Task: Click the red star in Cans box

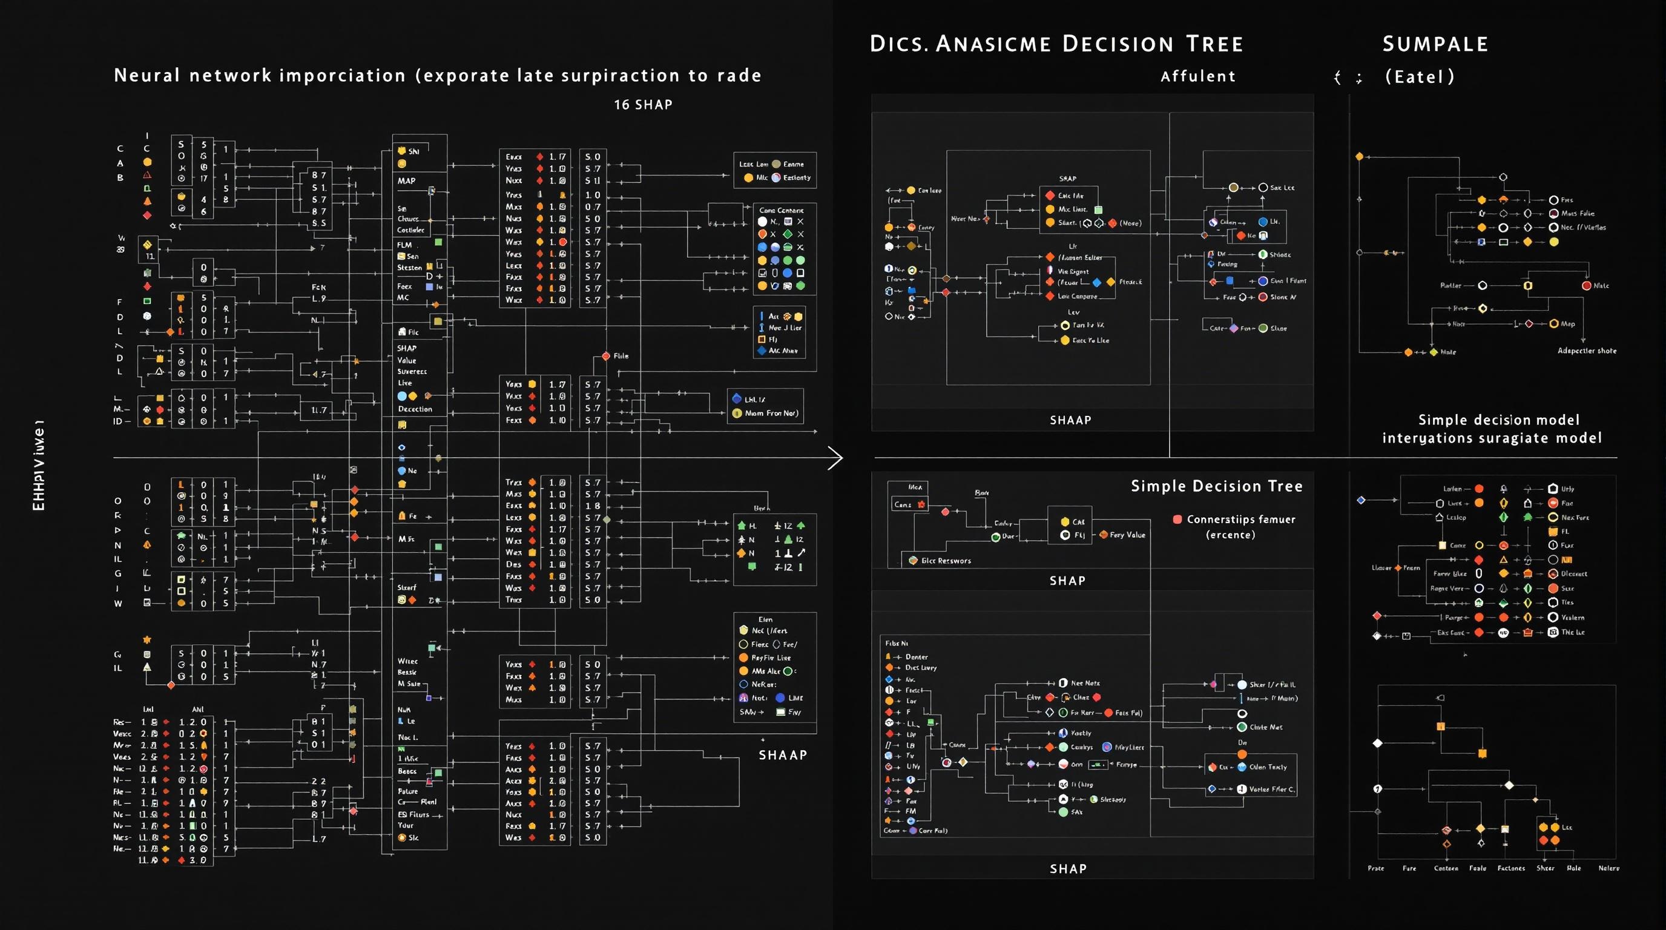Action: (x=921, y=504)
